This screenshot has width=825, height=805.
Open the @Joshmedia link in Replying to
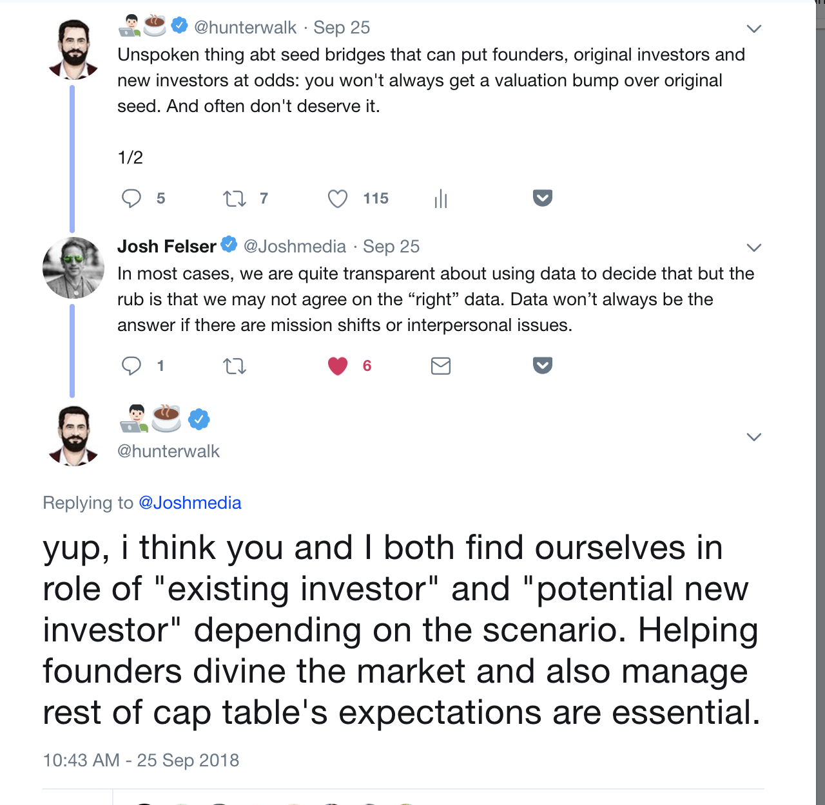(x=190, y=503)
